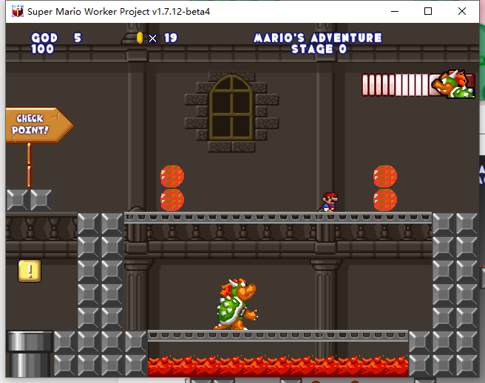Click Bowser standing above the lava
The width and height of the screenshot is (485, 383).
point(236,304)
